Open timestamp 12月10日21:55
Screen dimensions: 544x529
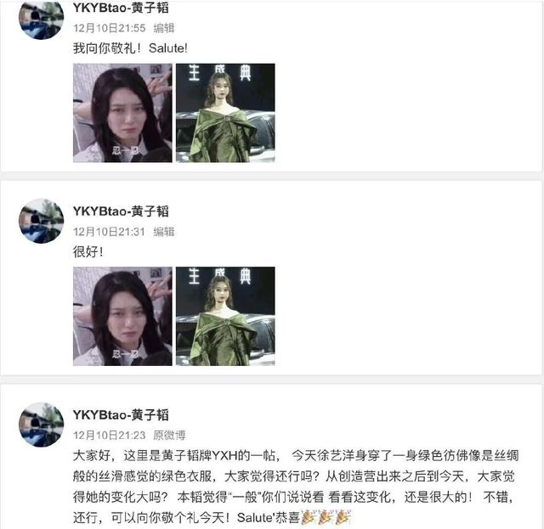110,28
